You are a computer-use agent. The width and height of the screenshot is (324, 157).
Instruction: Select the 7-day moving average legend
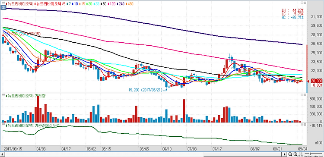point(69,4)
